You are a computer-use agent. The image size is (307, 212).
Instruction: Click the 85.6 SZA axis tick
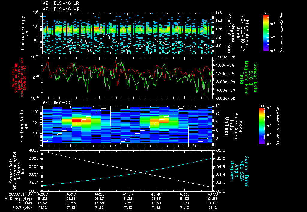click(x=220, y=150)
